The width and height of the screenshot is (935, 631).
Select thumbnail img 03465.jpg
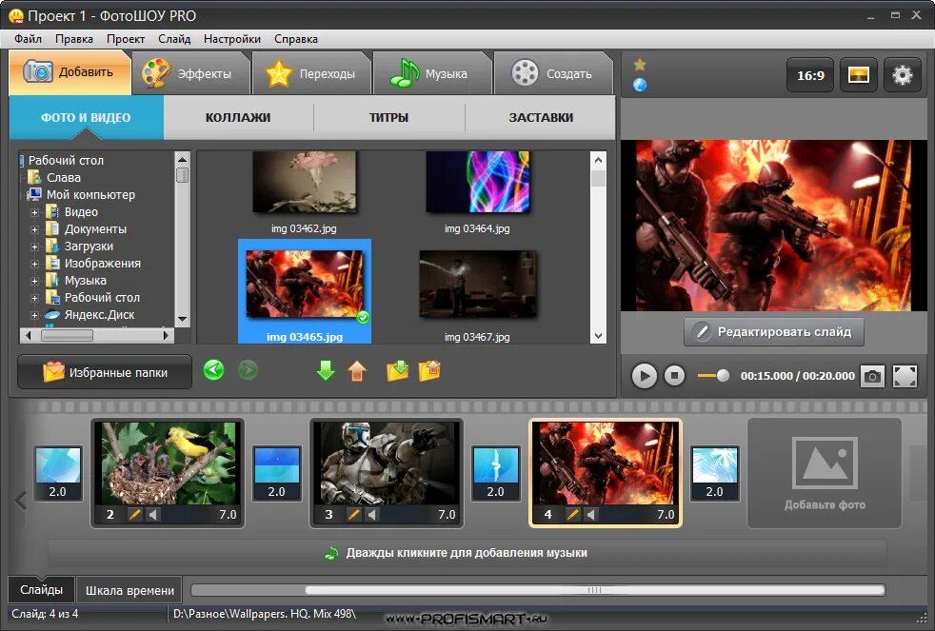[x=305, y=291]
